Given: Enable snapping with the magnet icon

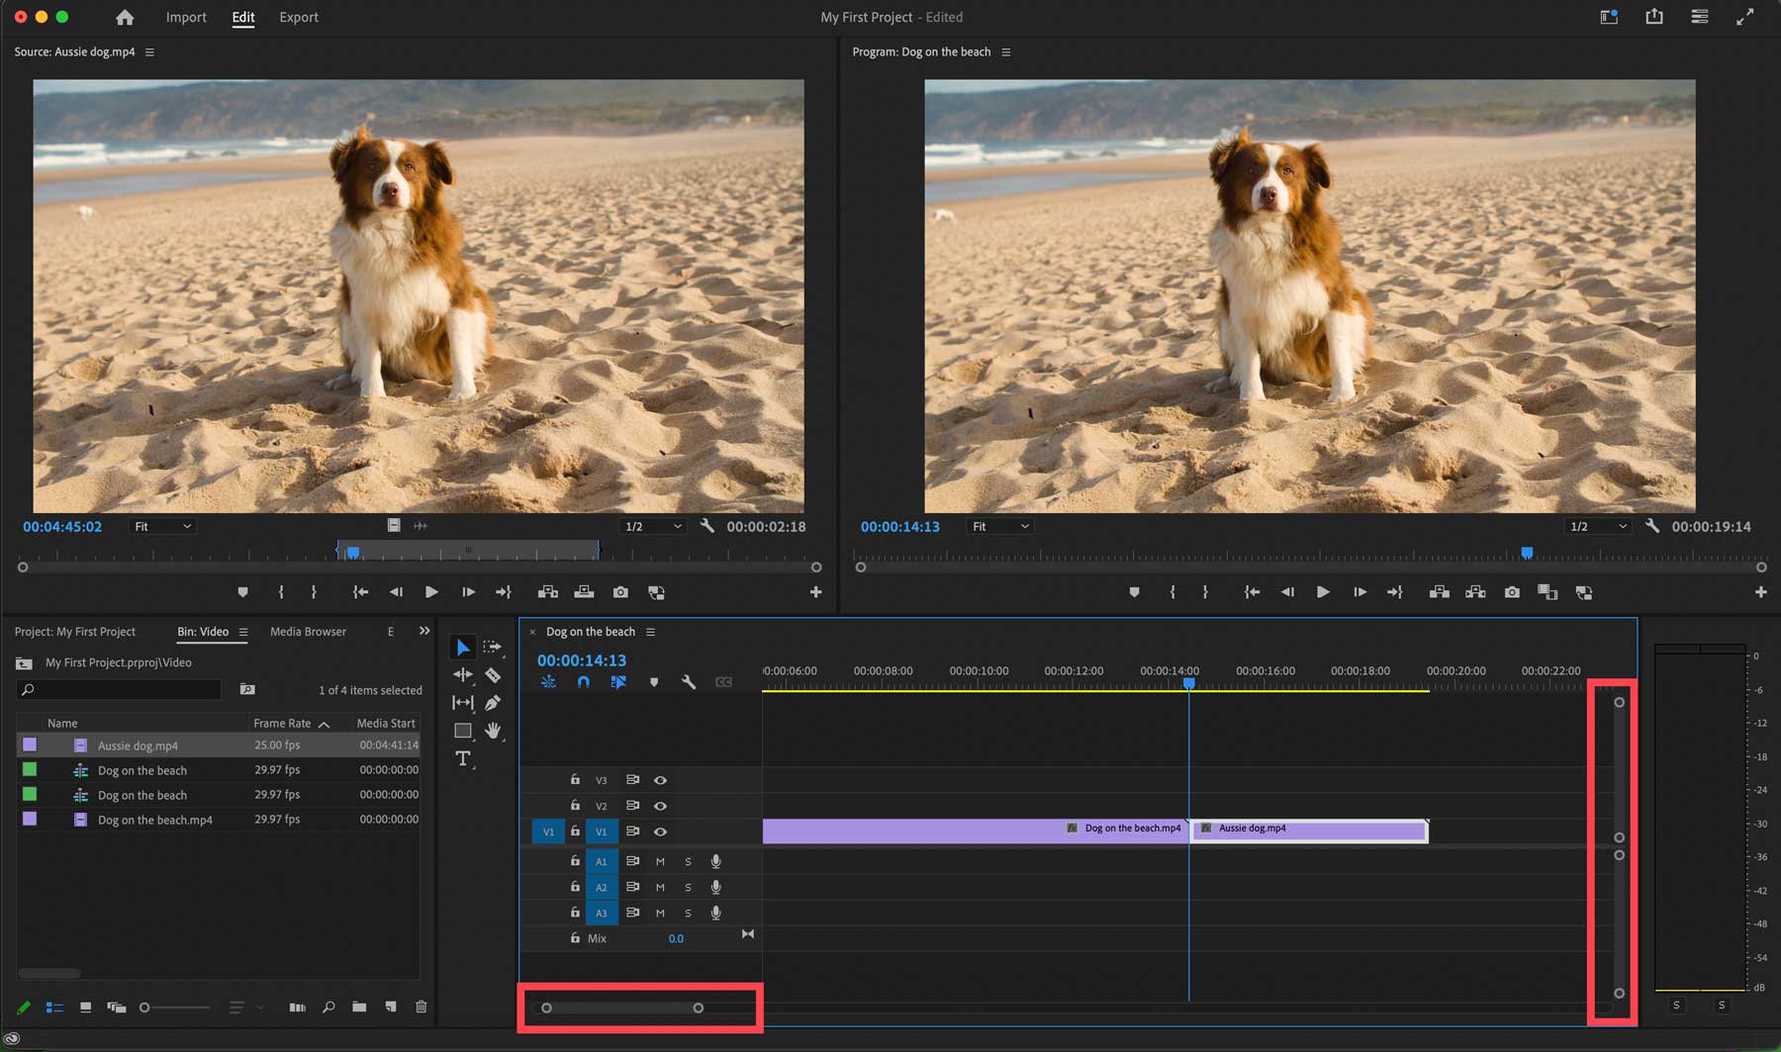Looking at the screenshot, I should (583, 681).
